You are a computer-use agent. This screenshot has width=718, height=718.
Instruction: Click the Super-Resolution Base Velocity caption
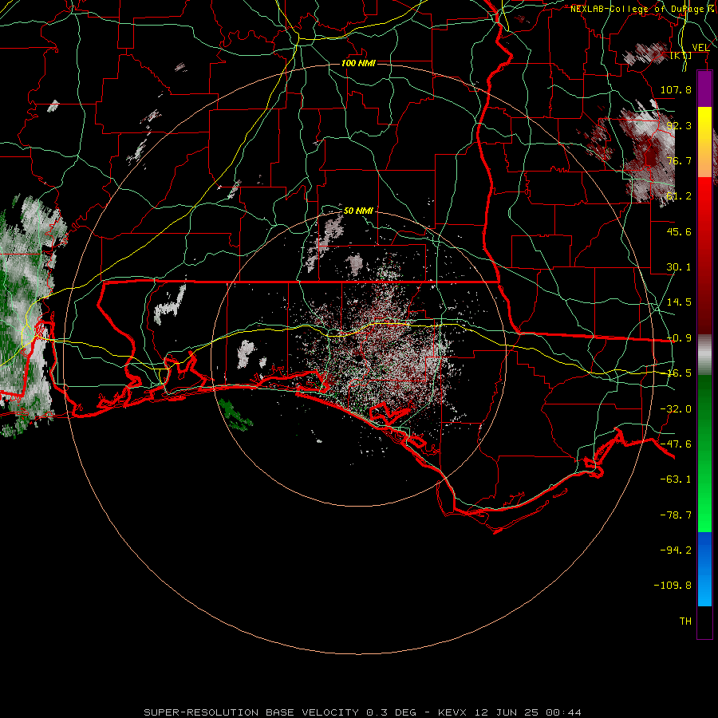coord(363,712)
